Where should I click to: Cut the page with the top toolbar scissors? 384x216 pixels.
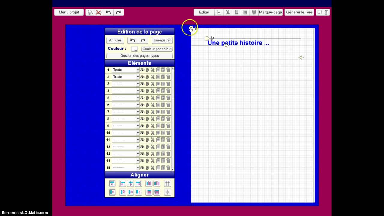tap(228, 12)
